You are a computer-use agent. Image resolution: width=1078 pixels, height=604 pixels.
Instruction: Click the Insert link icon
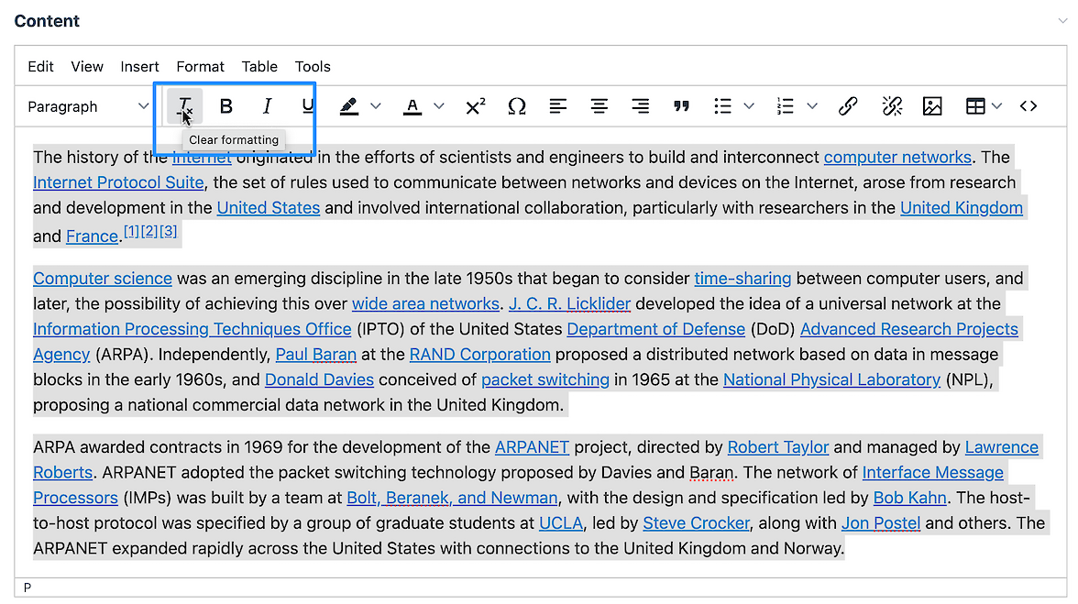[848, 107]
